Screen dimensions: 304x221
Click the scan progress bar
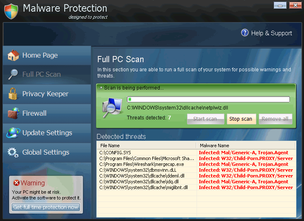pyautogui.click(x=208, y=100)
